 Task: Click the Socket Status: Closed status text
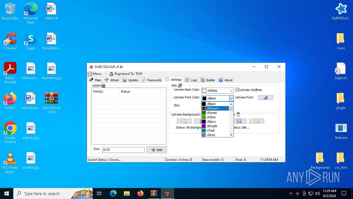(104, 160)
